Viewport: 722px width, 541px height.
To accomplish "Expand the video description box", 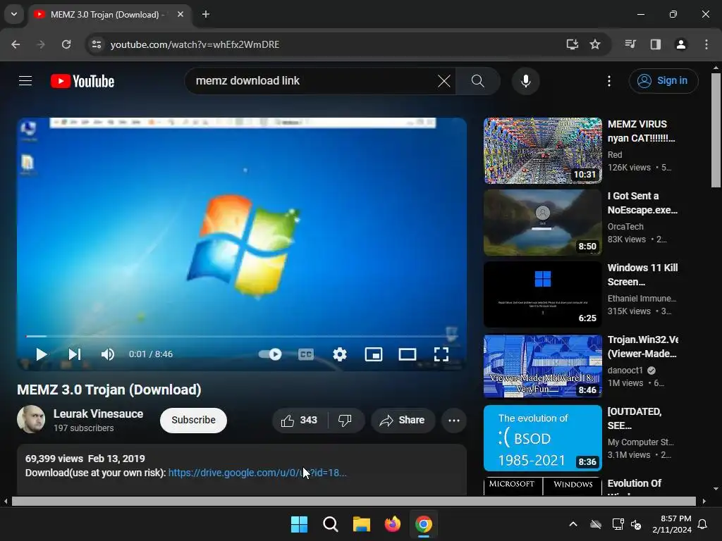I will click(x=242, y=470).
